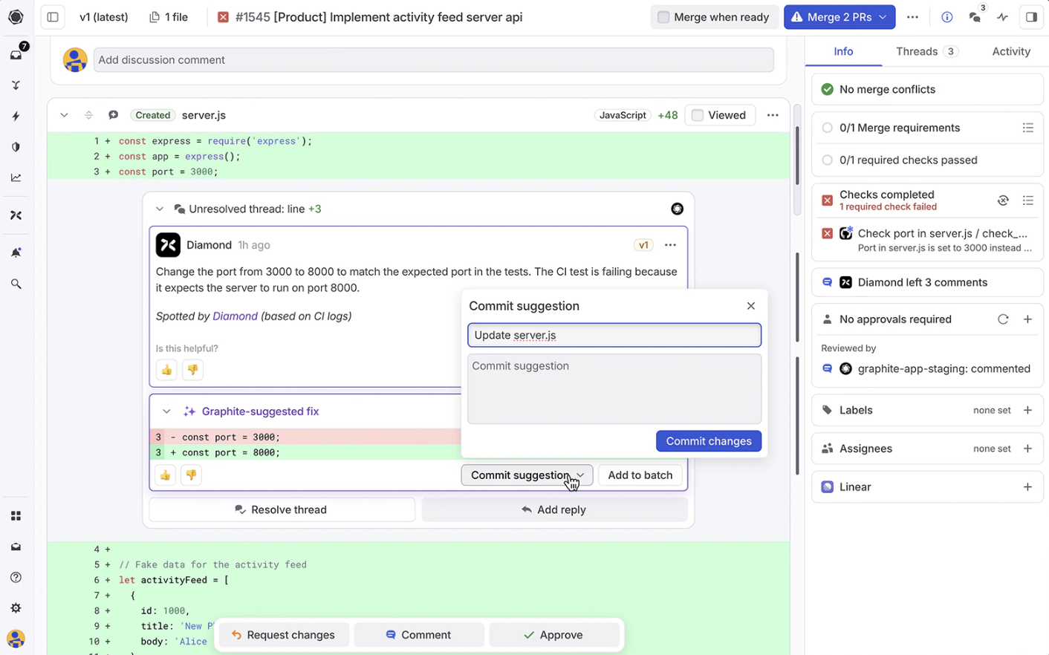Click the threads chat bubbles icon in top bar
Image resolution: width=1049 pixels, height=655 pixels.
tap(975, 17)
